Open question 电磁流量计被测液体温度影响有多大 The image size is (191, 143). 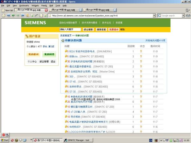(89, 122)
